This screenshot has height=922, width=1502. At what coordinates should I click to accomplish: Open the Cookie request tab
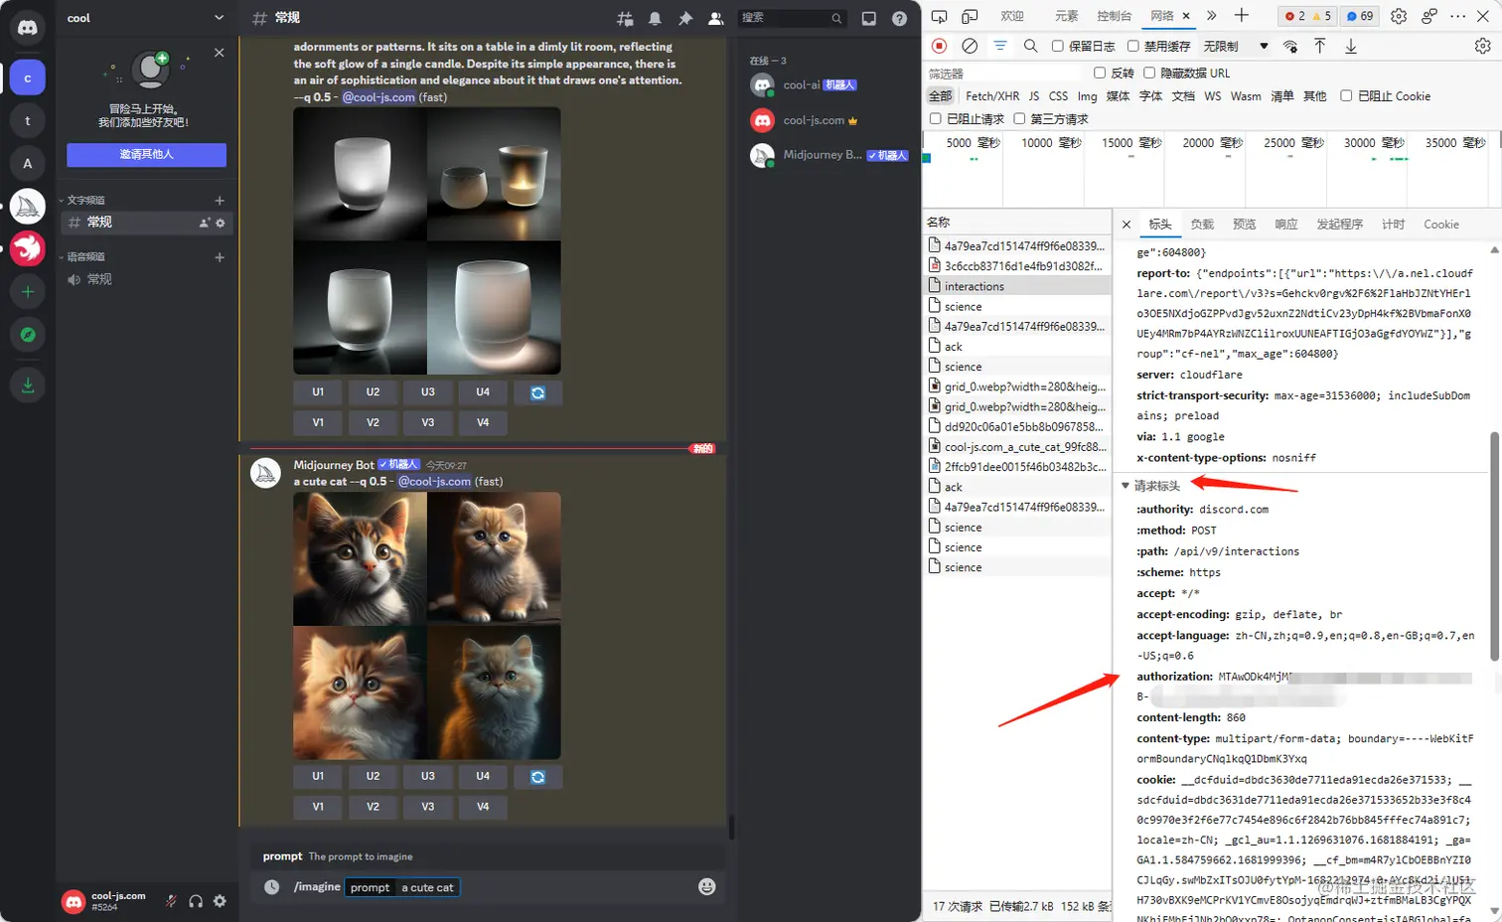tap(1441, 225)
